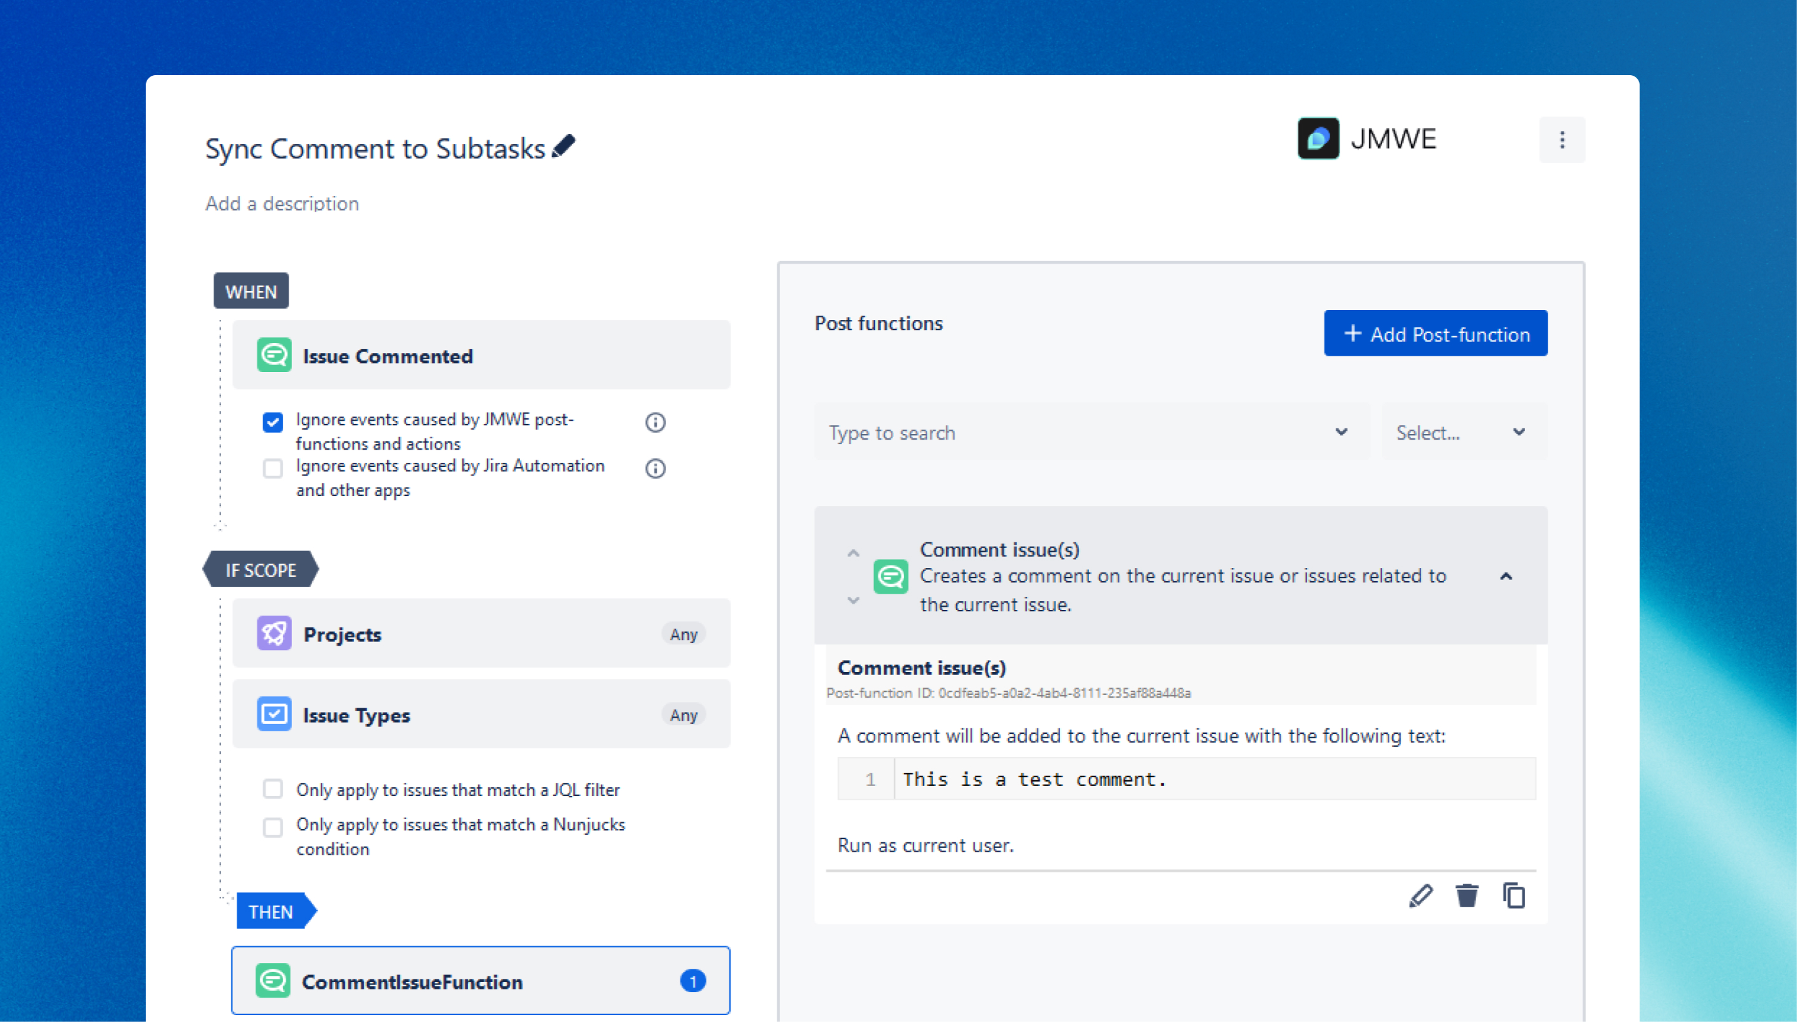Viewport: 1797px width, 1022px height.
Task: Duplicate the post-function using the copy icon
Action: click(x=1513, y=896)
